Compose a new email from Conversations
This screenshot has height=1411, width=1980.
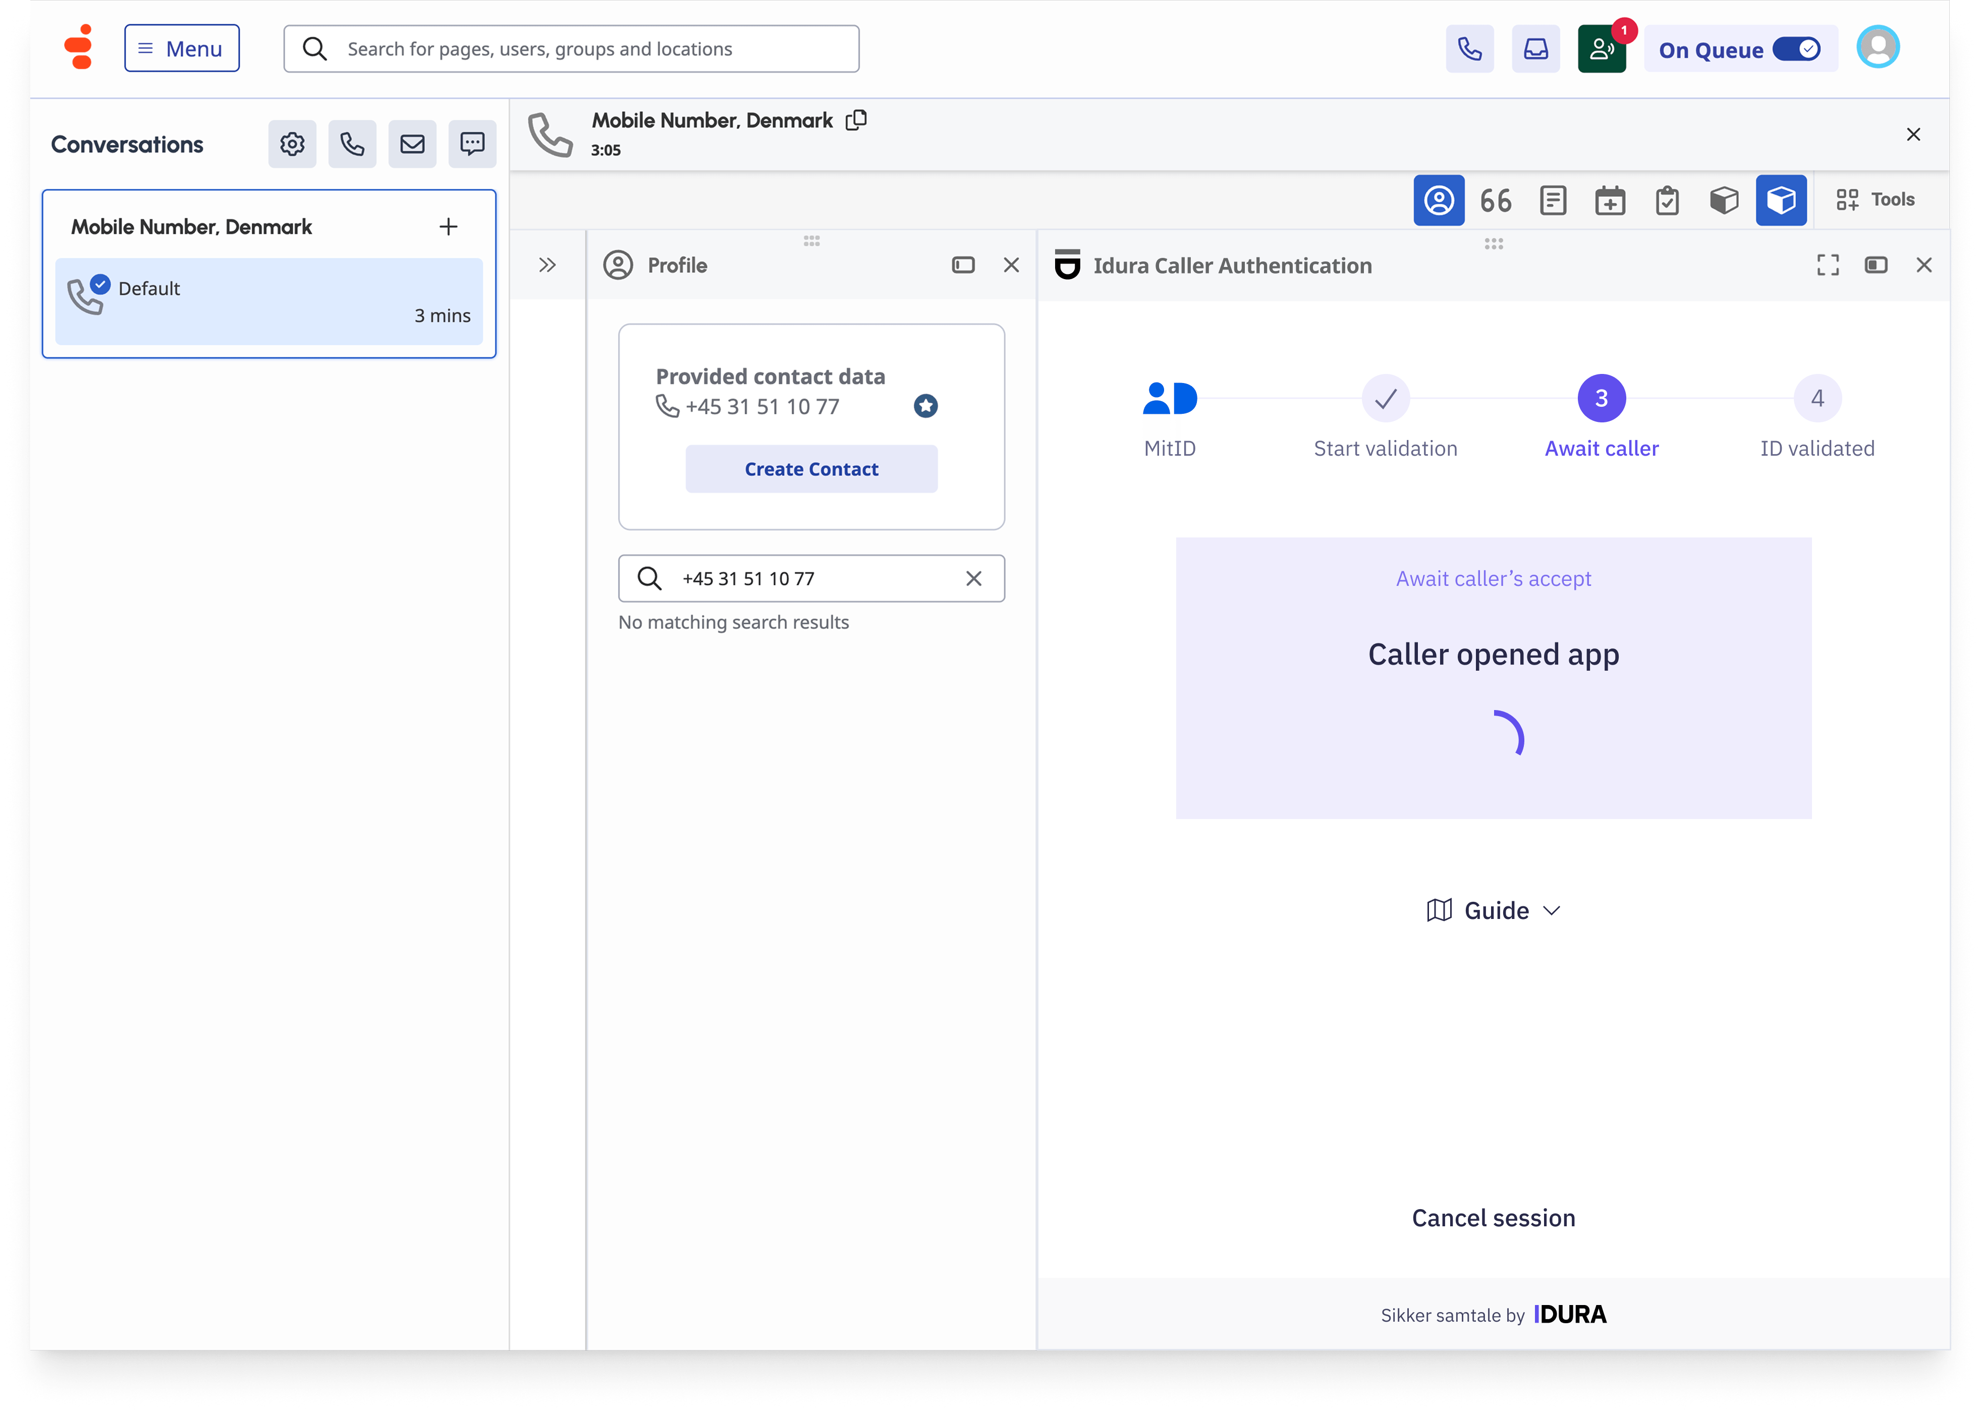[x=412, y=144]
